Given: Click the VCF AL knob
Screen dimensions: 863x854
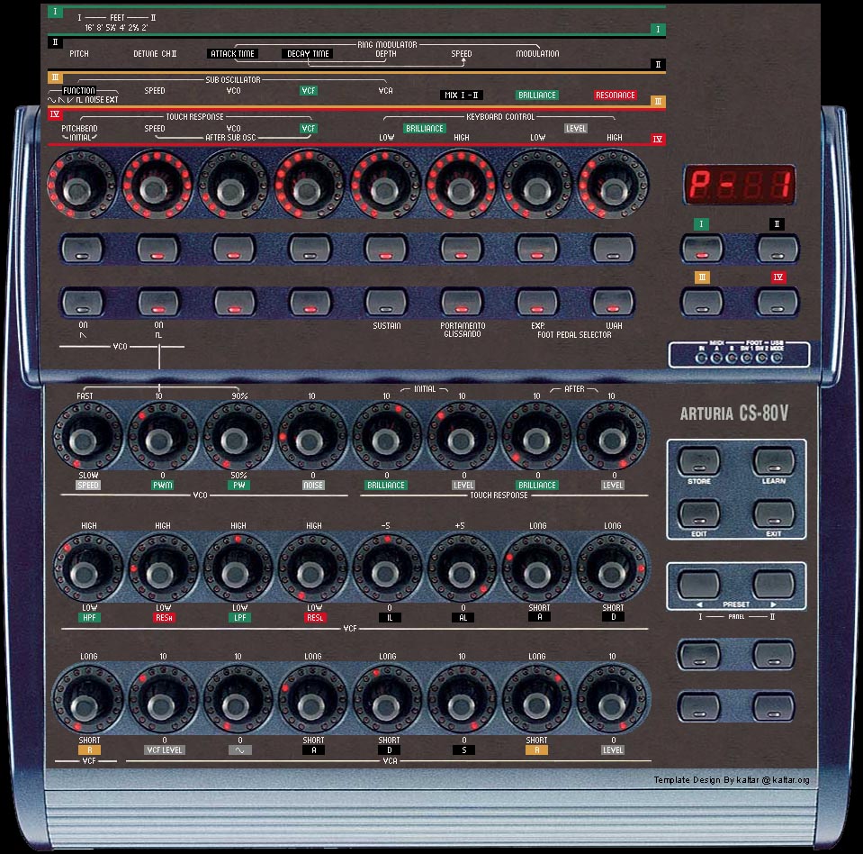Looking at the screenshot, I should tap(463, 568).
